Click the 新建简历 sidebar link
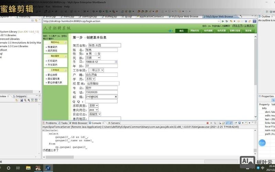Screen dimensions: 275x172 (53, 47)
